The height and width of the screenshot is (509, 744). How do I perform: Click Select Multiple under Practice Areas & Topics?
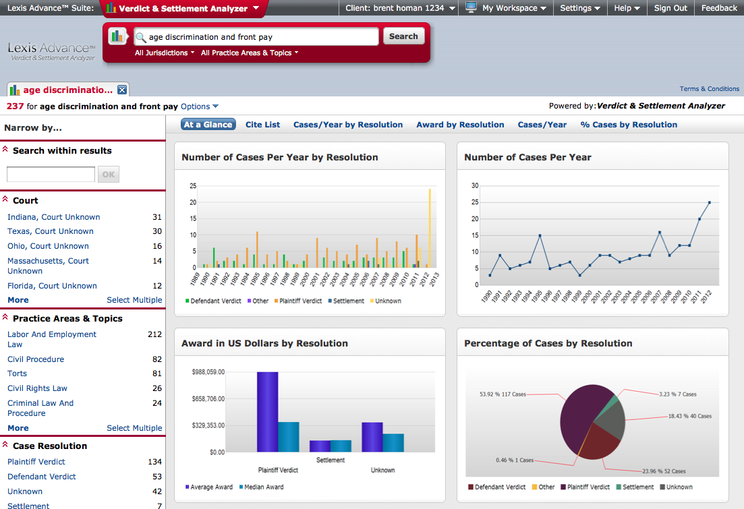click(134, 428)
